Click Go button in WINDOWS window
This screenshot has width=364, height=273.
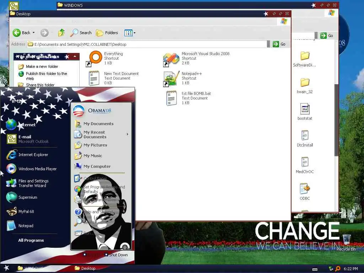327,36
